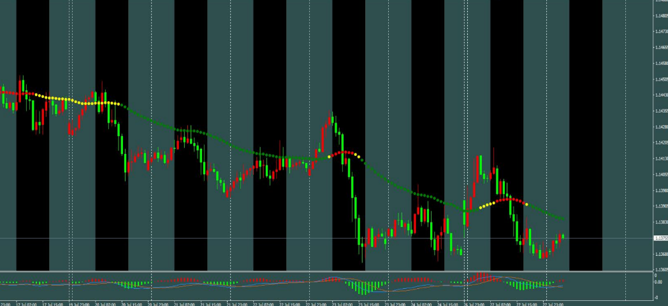Click the highlighted current price label 1.1375
The height and width of the screenshot is (306, 668).
pyautogui.click(x=661, y=239)
